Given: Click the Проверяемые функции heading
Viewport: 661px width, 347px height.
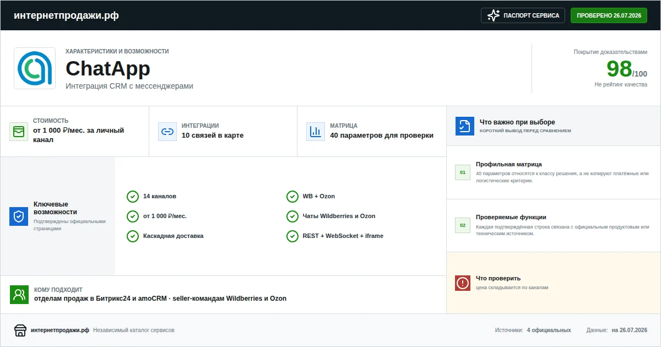Looking at the screenshot, I should coord(511,217).
